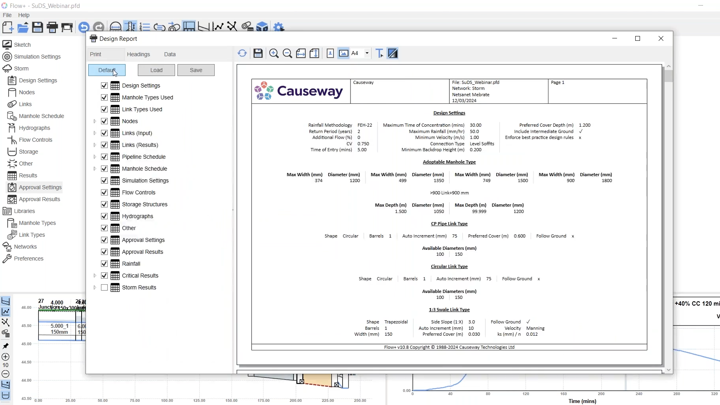Open the File menu
Viewport: 720px width, 405px height.
point(7,15)
